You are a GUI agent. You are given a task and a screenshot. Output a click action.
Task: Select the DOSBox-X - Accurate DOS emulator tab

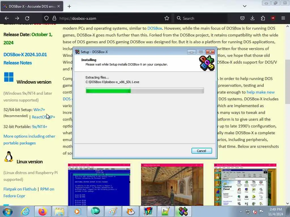(32, 6)
